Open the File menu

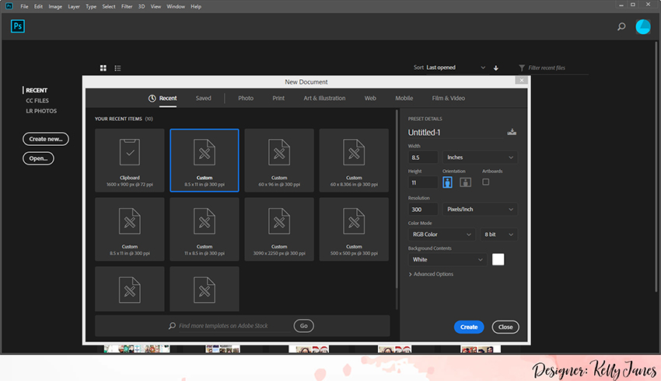pyautogui.click(x=24, y=6)
